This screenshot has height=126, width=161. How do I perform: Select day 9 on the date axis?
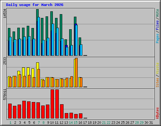(x=48, y=123)
